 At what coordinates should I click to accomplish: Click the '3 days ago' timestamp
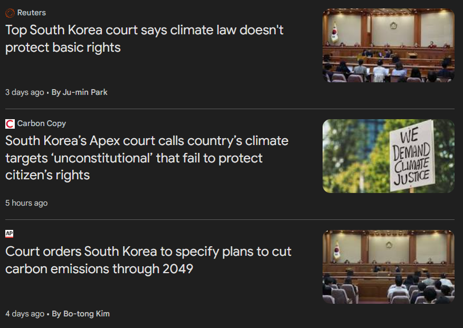[25, 92]
